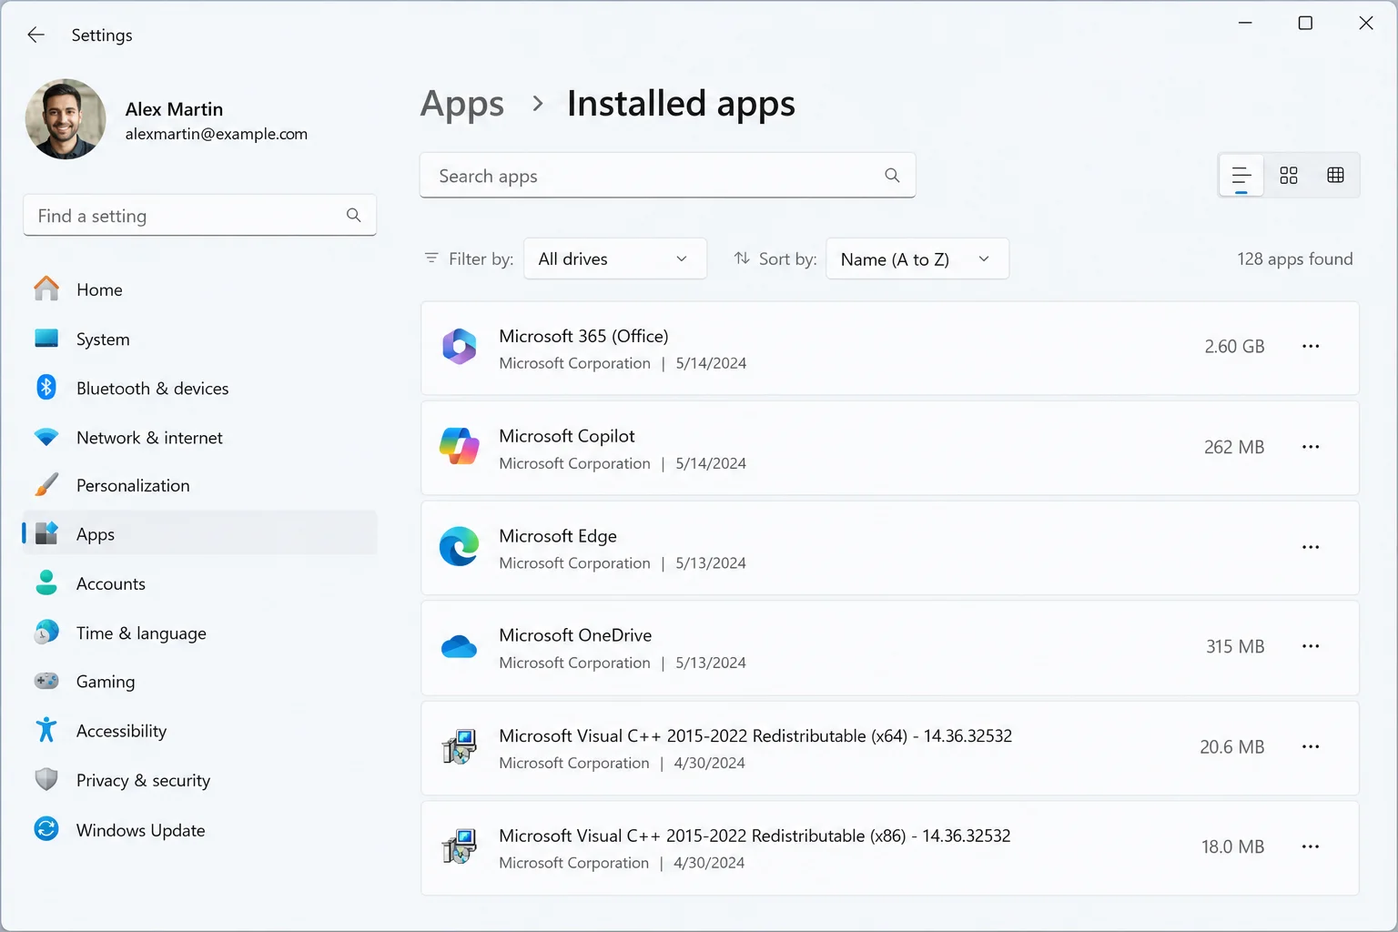
Task: Click the Microsoft Copilot app icon
Action: (460, 447)
